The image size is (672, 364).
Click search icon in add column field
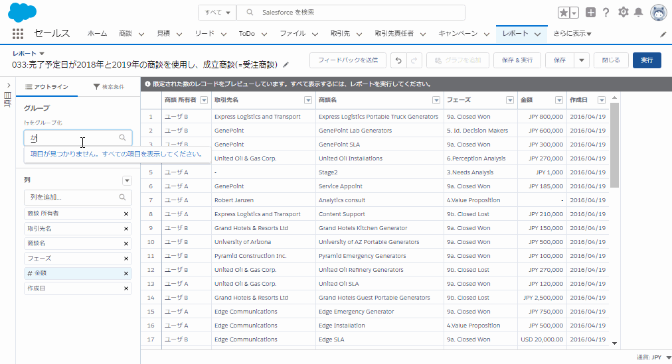(x=123, y=197)
